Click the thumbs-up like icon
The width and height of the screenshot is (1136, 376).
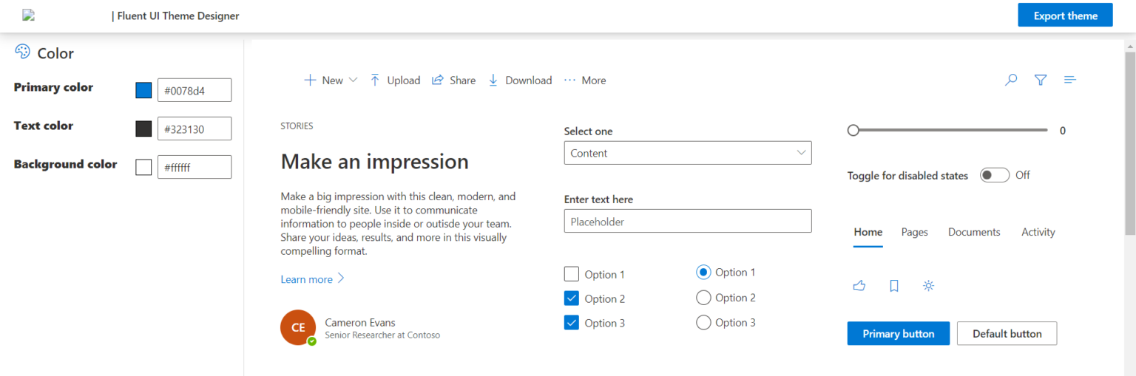(x=859, y=286)
